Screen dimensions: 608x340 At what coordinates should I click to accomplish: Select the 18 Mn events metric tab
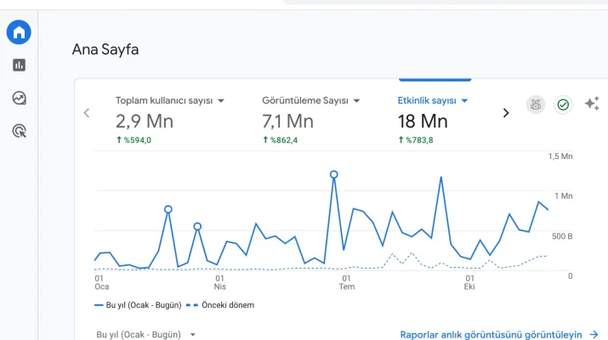coord(423,121)
